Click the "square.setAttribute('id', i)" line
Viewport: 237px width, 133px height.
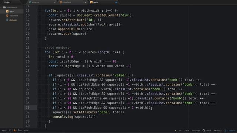coord(75,20)
